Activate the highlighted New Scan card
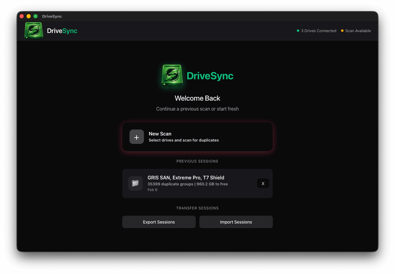The height and width of the screenshot is (274, 395). click(x=197, y=137)
